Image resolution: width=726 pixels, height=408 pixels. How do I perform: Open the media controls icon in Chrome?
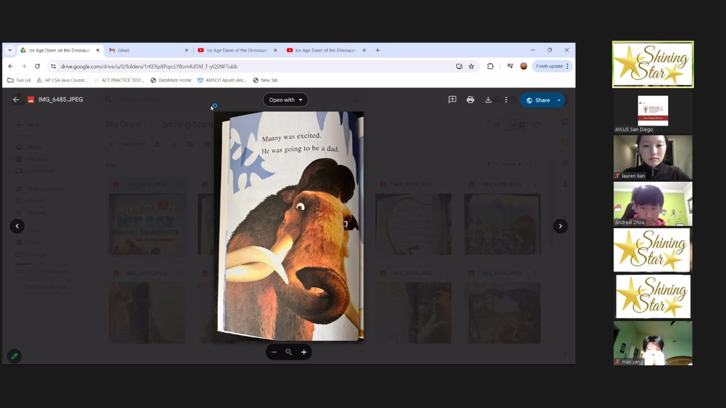(x=510, y=67)
